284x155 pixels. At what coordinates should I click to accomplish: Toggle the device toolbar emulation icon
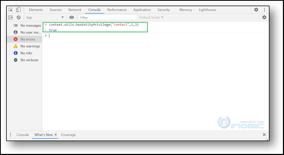[18, 10]
